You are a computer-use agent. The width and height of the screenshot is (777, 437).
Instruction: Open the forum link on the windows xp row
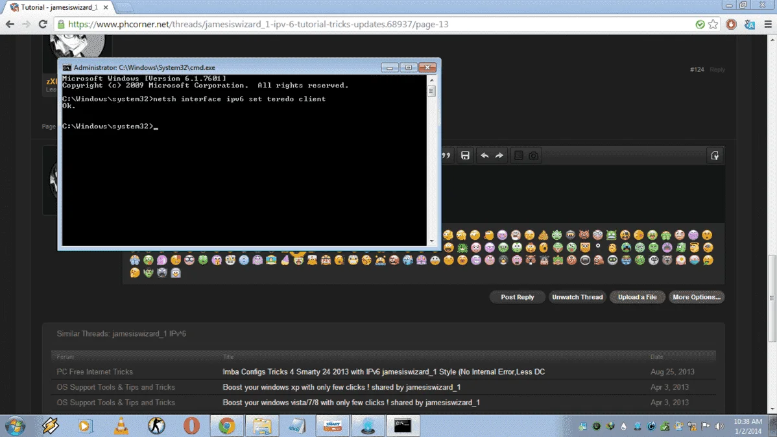(115, 387)
